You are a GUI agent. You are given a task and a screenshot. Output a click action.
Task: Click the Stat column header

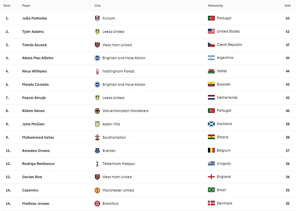(x=287, y=6)
